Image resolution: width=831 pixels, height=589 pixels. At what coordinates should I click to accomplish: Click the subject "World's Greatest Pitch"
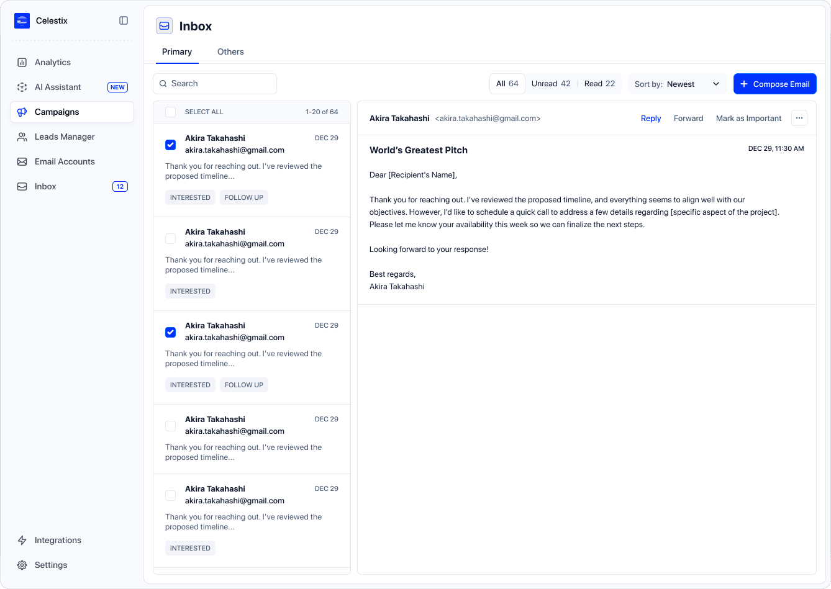pos(419,150)
